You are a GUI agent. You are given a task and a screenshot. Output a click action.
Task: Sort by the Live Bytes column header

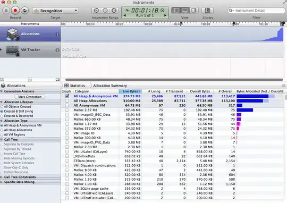tap(130, 91)
